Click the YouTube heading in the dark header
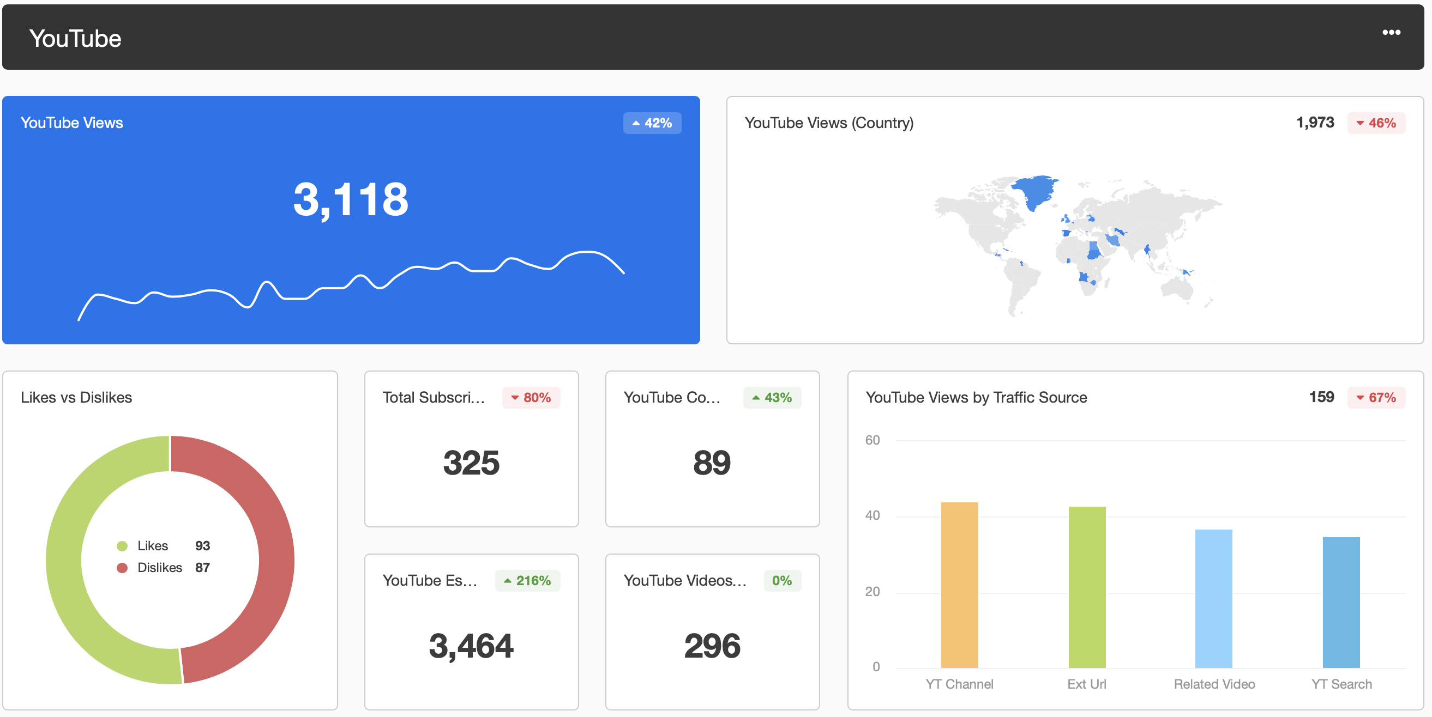Screen dimensions: 1432x717 [75, 38]
